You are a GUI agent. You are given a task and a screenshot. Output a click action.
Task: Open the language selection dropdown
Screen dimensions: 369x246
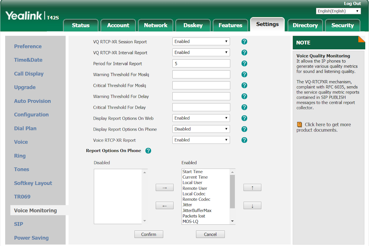pos(338,11)
